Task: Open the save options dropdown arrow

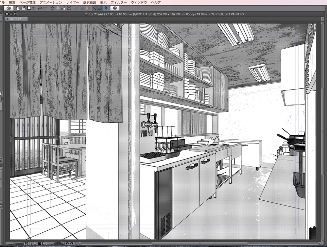Action: pyautogui.click(x=33, y=8)
